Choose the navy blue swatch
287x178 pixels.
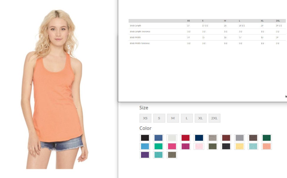[199, 138]
